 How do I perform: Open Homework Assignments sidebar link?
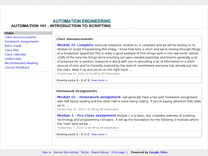[x=21, y=42]
